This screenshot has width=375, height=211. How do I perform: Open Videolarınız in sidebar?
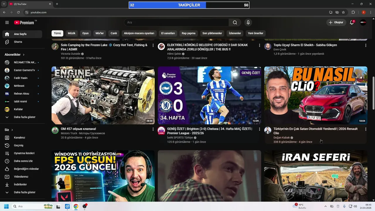click(22, 177)
